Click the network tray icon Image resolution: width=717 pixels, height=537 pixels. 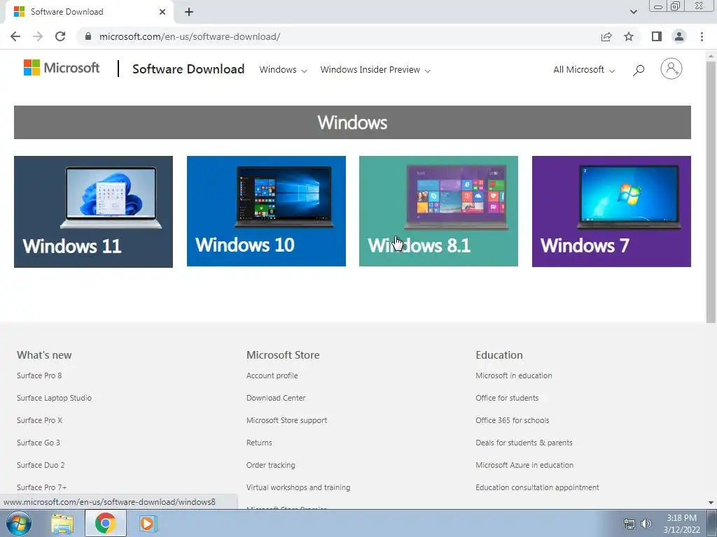click(629, 524)
